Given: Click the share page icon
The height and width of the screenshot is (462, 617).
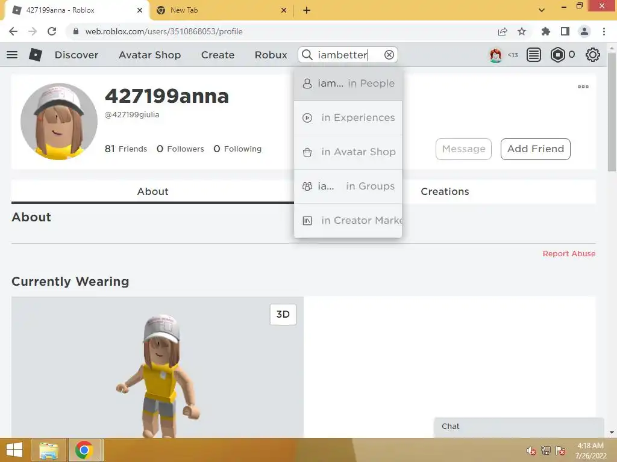Looking at the screenshot, I should click(503, 31).
